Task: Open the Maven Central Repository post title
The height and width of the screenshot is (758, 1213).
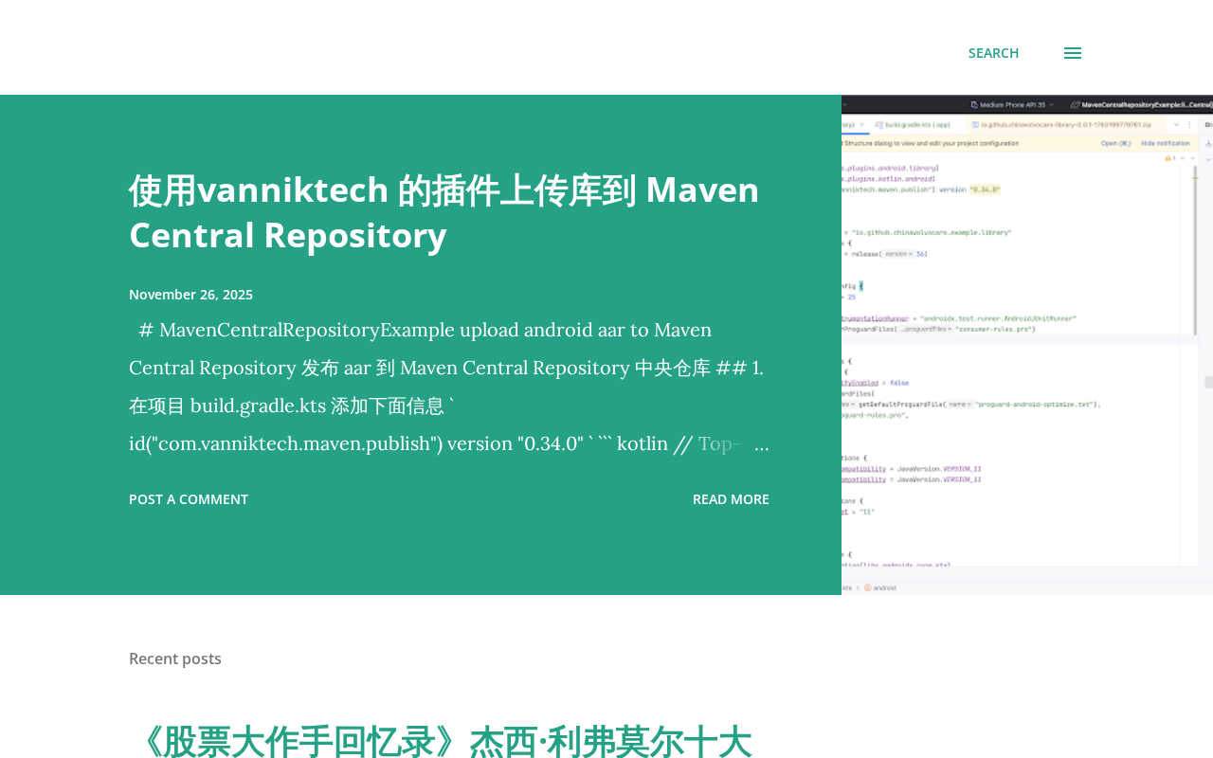Action: (444, 212)
